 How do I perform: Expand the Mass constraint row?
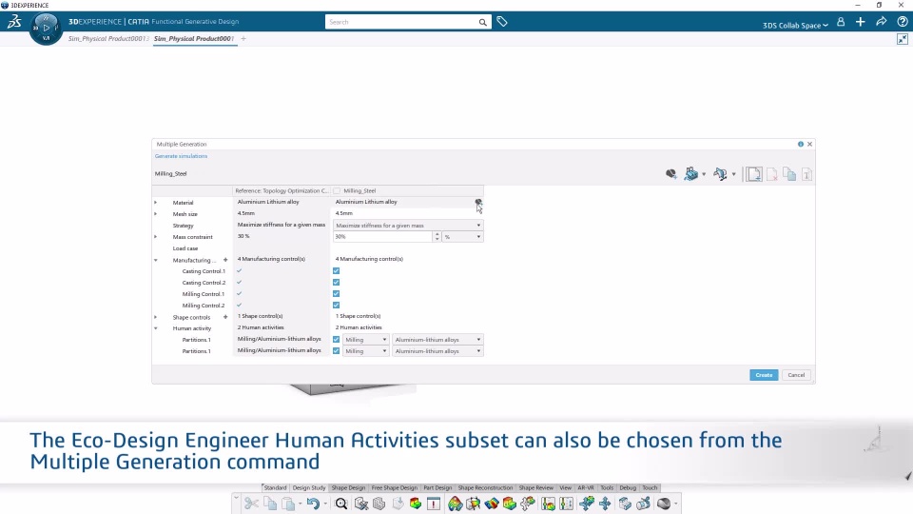155,237
